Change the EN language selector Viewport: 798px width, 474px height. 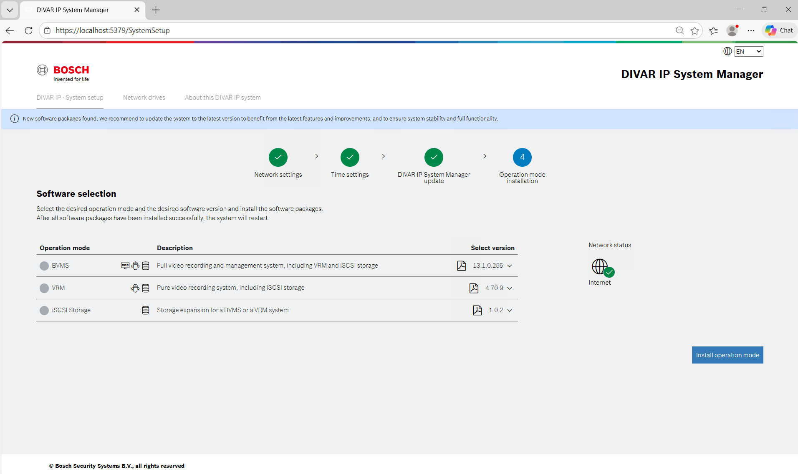pos(749,51)
